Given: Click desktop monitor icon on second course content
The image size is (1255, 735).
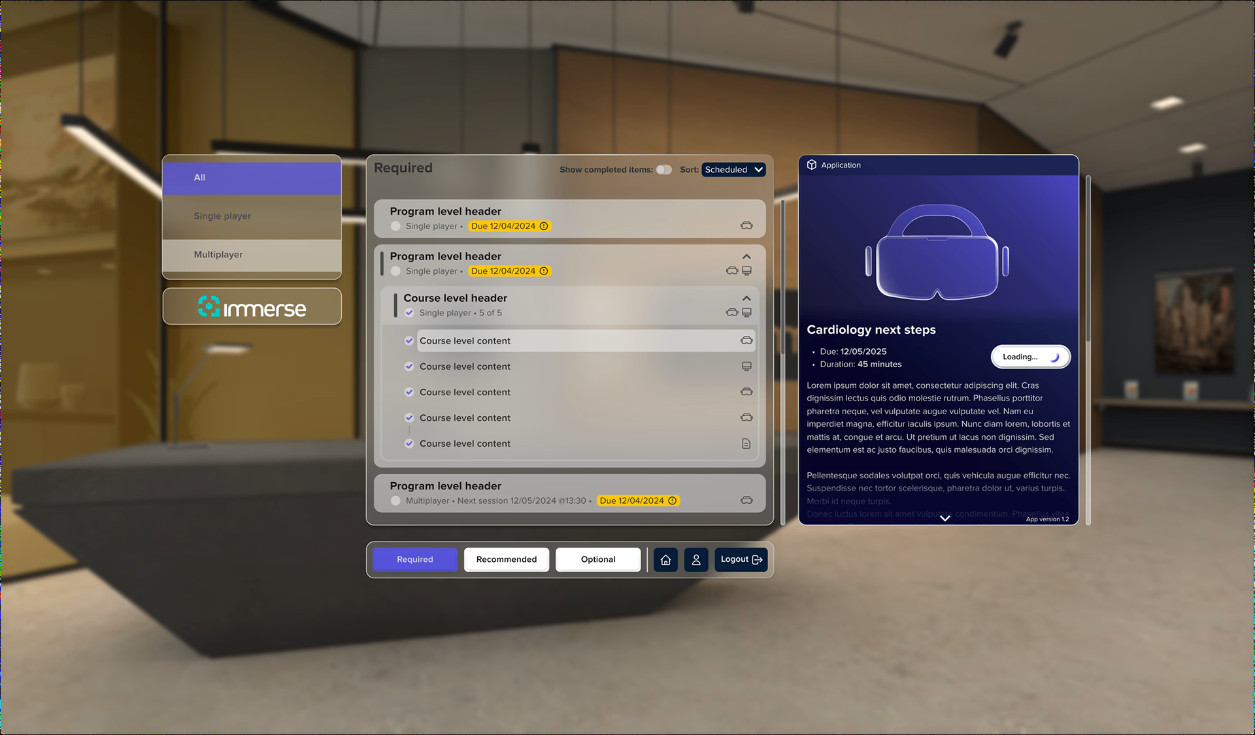Looking at the screenshot, I should click(x=746, y=367).
